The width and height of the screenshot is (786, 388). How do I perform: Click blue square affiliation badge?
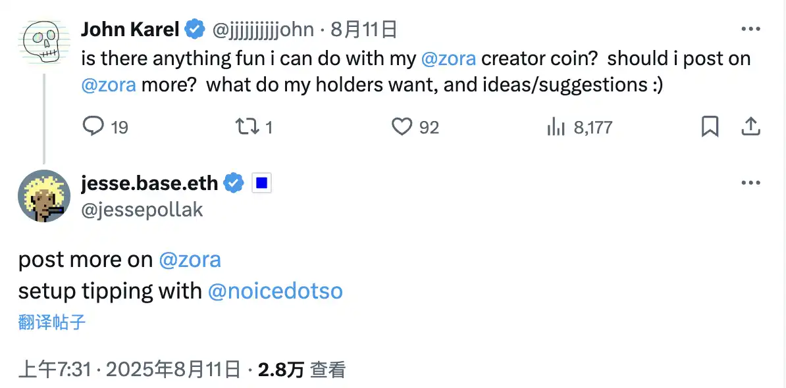click(261, 183)
